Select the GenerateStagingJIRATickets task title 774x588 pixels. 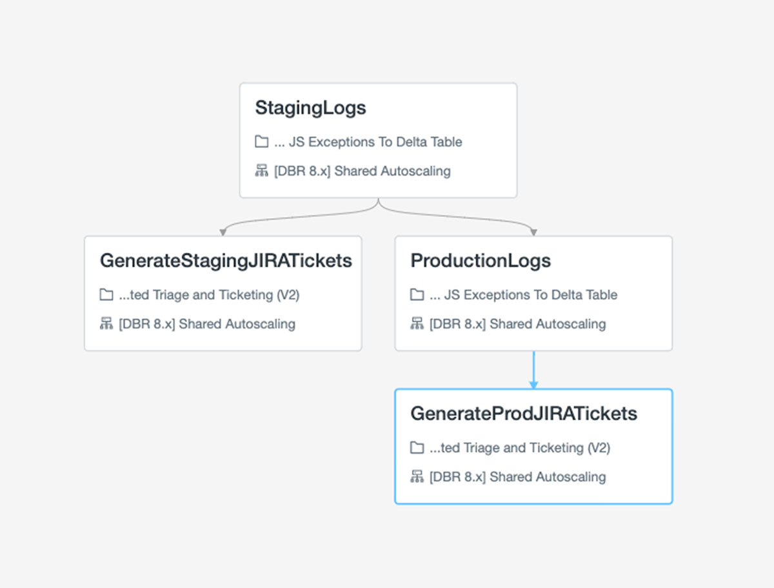coord(226,261)
